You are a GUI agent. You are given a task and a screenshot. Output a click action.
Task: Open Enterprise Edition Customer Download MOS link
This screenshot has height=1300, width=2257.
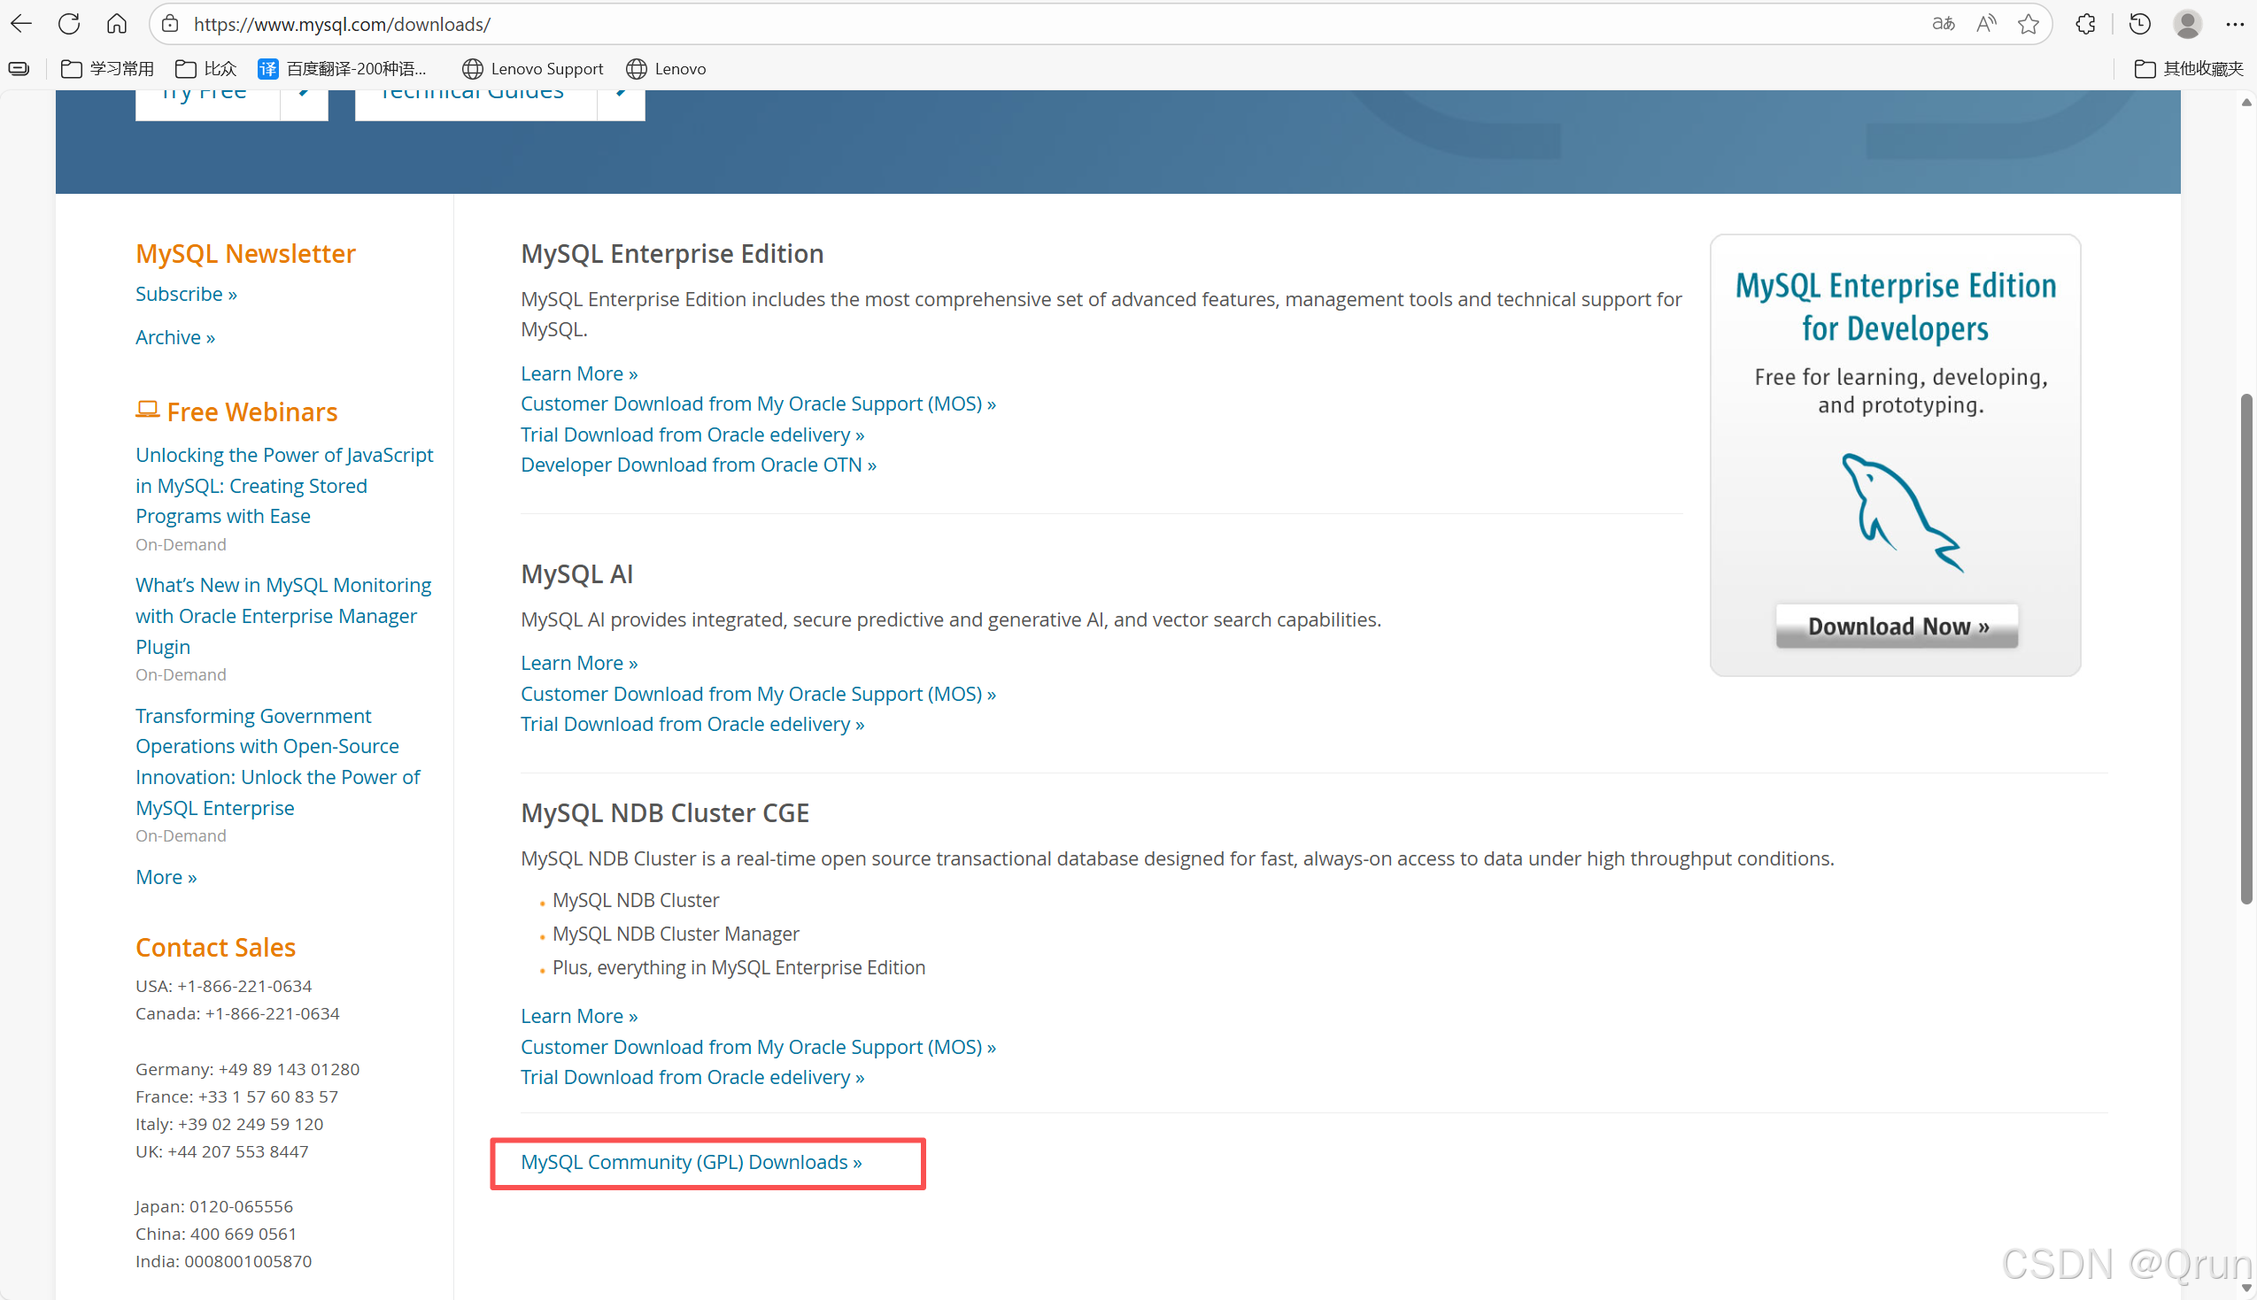[x=758, y=404]
